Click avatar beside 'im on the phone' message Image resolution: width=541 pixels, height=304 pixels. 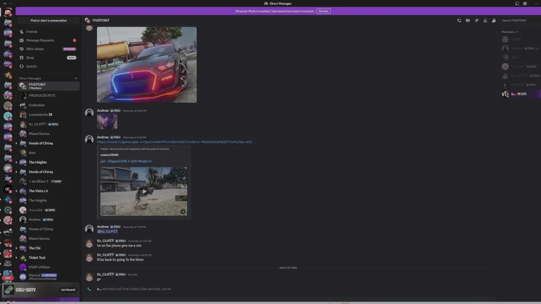89,243
